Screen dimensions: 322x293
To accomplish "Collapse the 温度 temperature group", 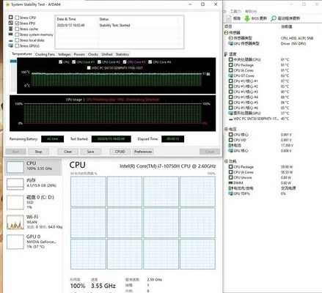I will [x=226, y=54].
